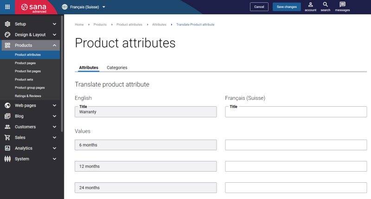Screen dimensions: 371x199
Task: Click the 'Values' section label
Action: tap(83, 131)
